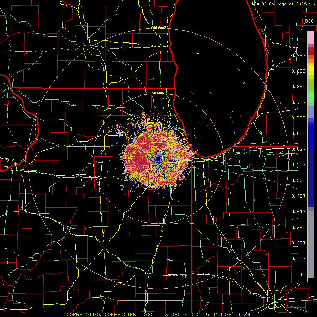
Task: Select the 0.733 legend value
Action: pyautogui.click(x=298, y=118)
